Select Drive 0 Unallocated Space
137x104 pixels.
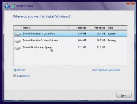[70, 47]
